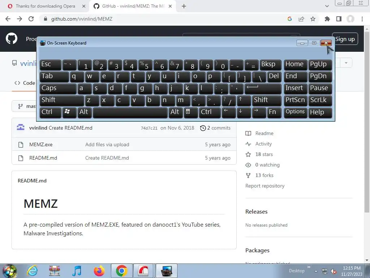Close the Opera download tab
The width and height of the screenshot is (370, 278).
click(84, 6)
